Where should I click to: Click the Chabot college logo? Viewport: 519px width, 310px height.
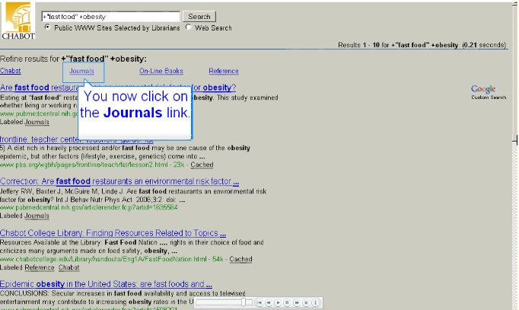click(x=18, y=21)
